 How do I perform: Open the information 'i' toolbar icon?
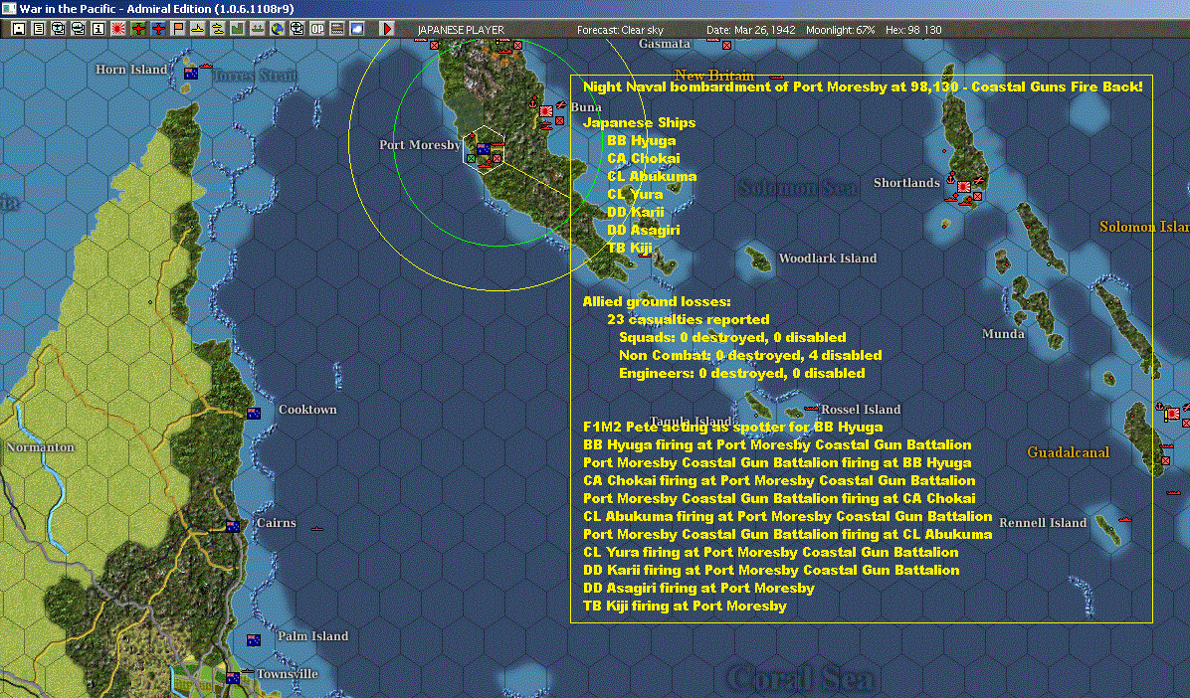pos(98,29)
